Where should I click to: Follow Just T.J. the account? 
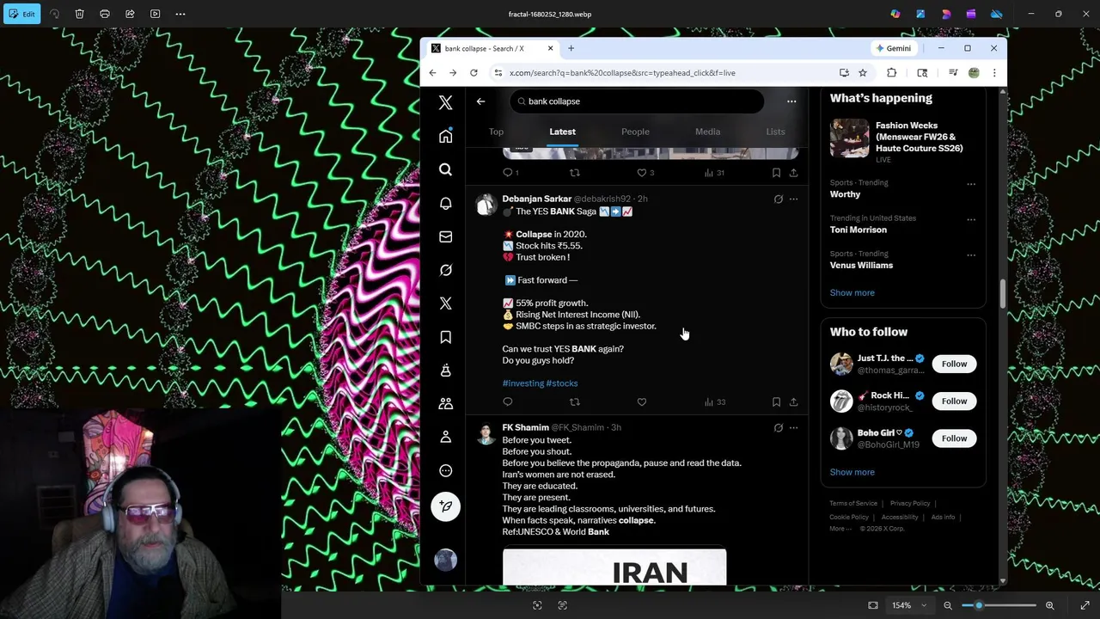pos(954,364)
